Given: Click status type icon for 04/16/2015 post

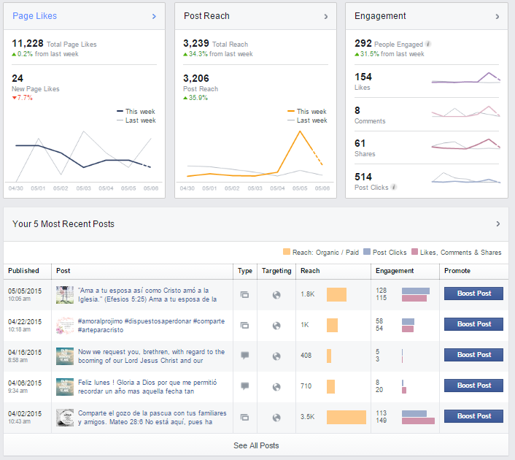Looking at the screenshot, I should (244, 356).
